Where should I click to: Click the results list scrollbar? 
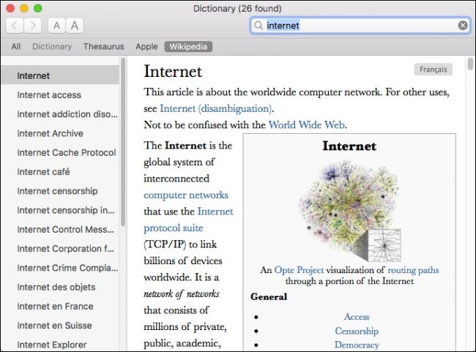click(x=123, y=142)
